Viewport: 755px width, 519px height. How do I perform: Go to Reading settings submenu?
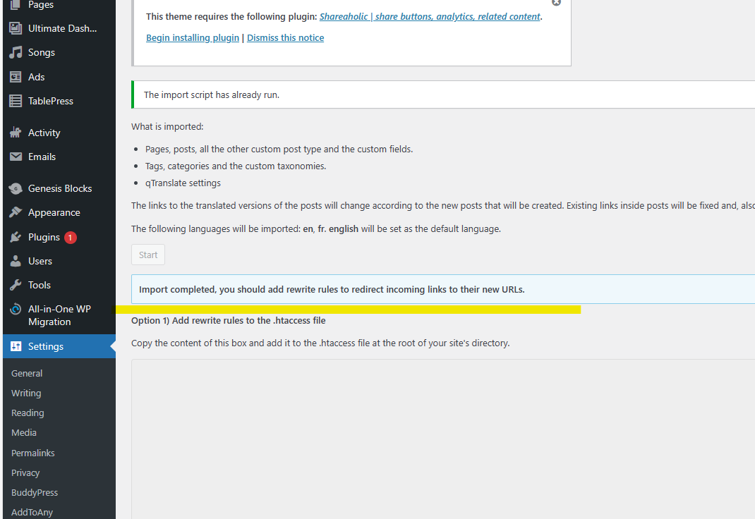(x=28, y=413)
